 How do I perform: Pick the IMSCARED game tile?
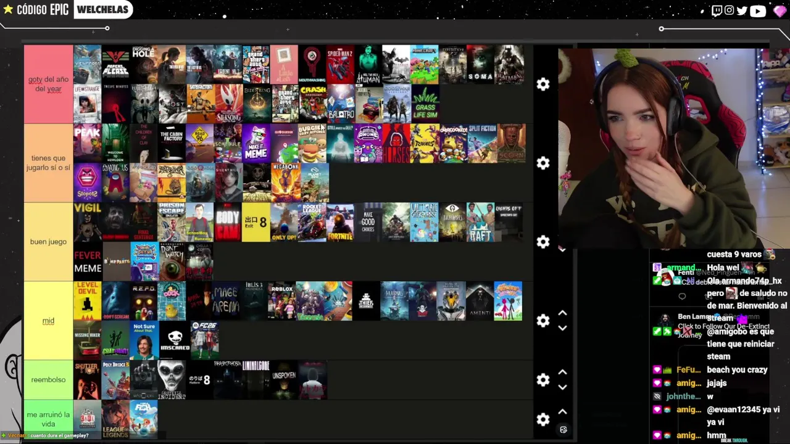pyautogui.click(x=175, y=340)
